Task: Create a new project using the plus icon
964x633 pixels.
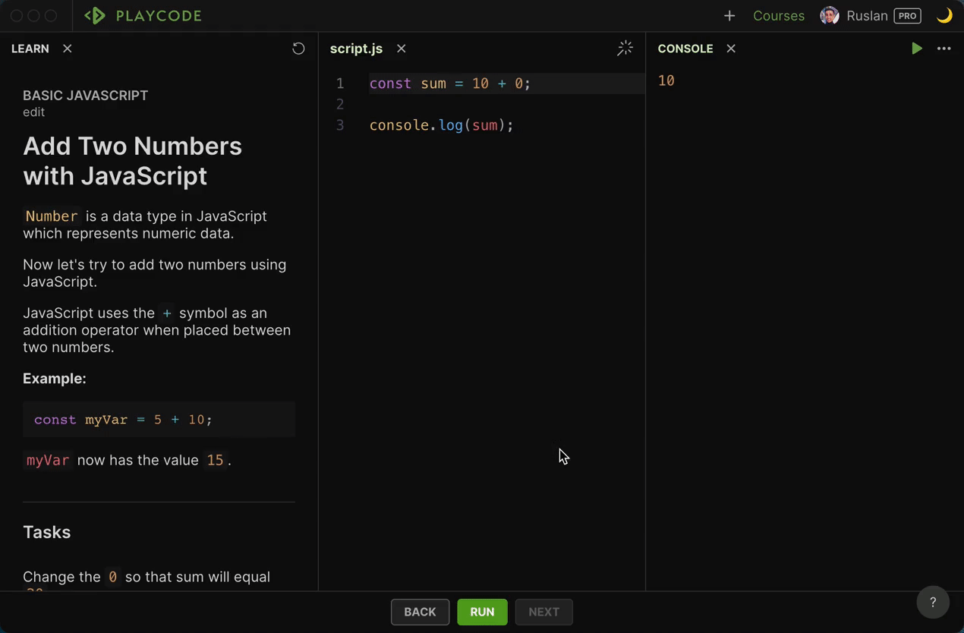Action: [729, 15]
